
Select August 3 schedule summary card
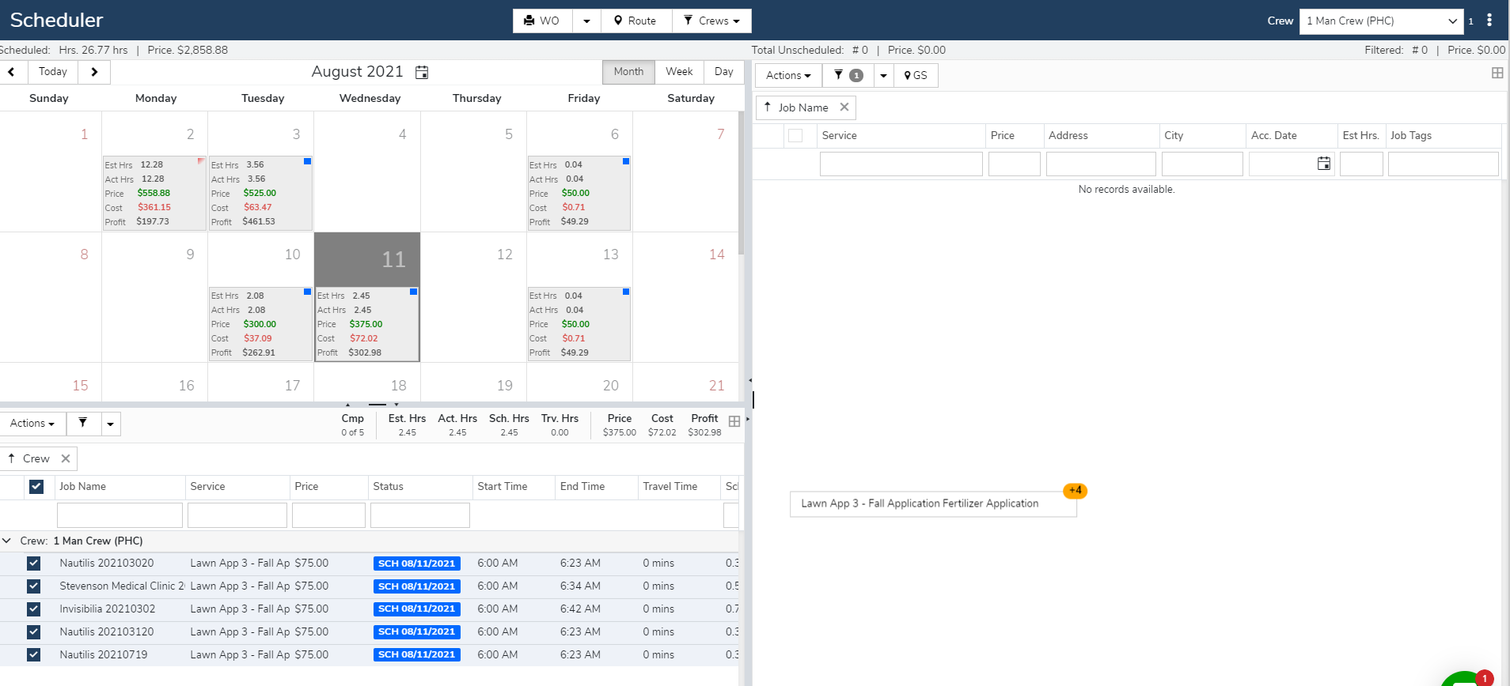pyautogui.click(x=260, y=193)
